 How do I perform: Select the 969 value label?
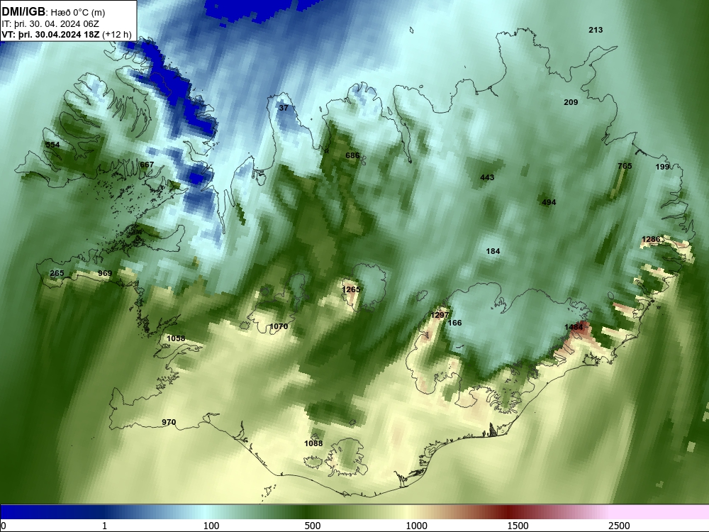point(104,273)
